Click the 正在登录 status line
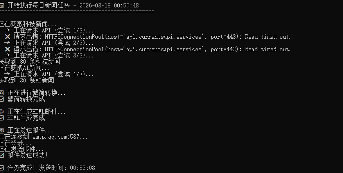 point(16,143)
